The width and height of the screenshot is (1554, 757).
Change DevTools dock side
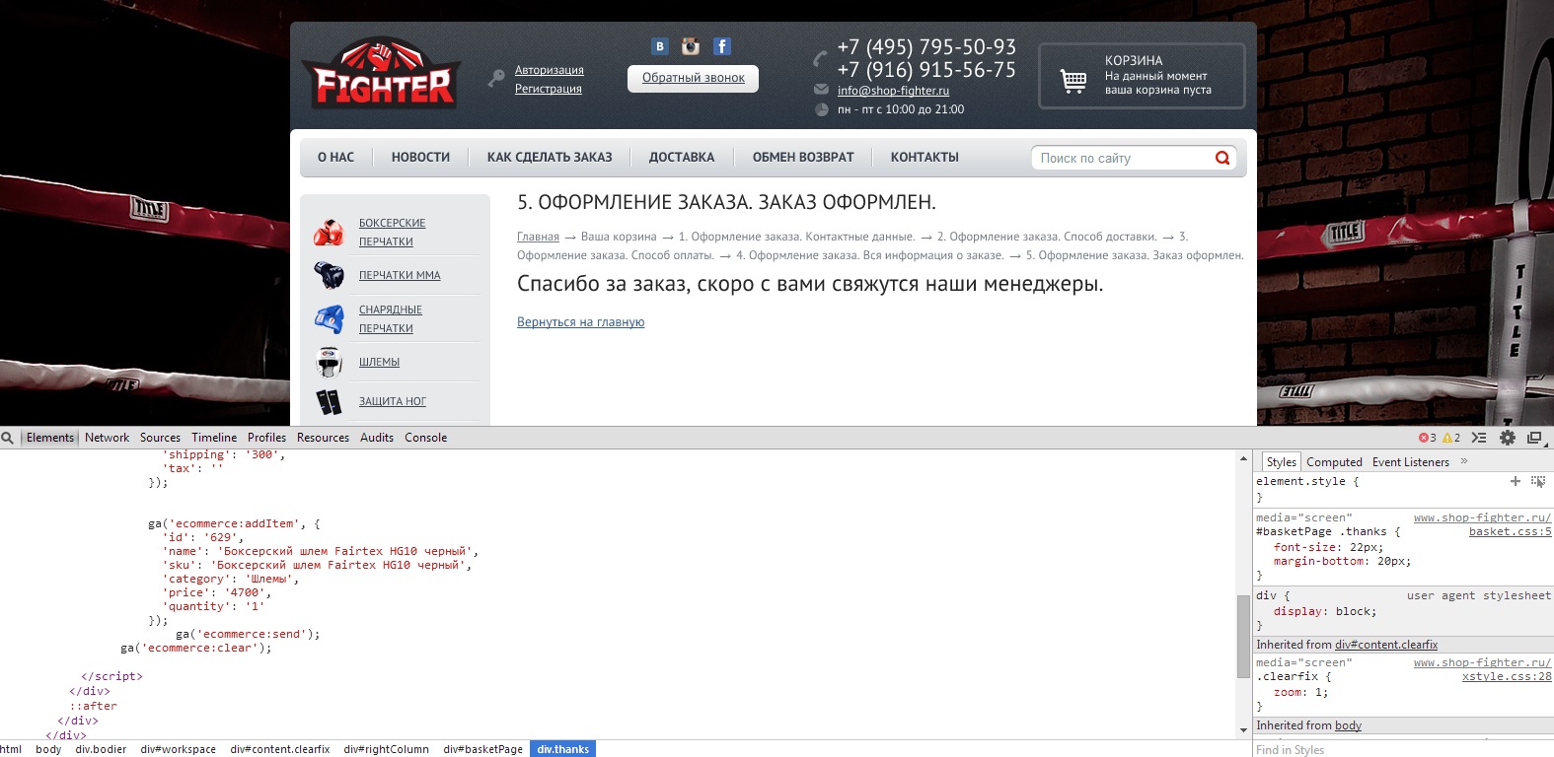click(x=1534, y=438)
